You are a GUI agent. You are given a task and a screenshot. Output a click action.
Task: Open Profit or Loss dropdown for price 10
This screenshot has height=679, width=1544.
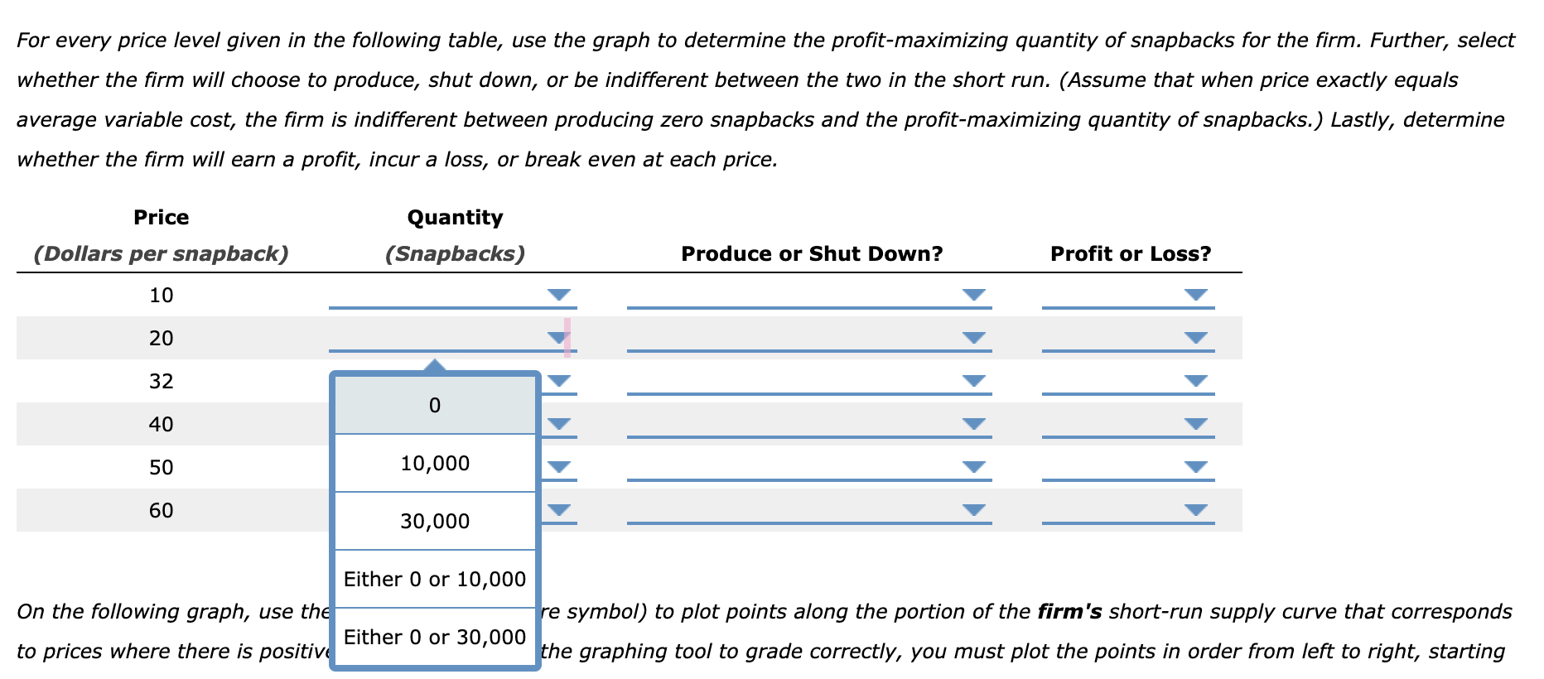click(x=1194, y=294)
